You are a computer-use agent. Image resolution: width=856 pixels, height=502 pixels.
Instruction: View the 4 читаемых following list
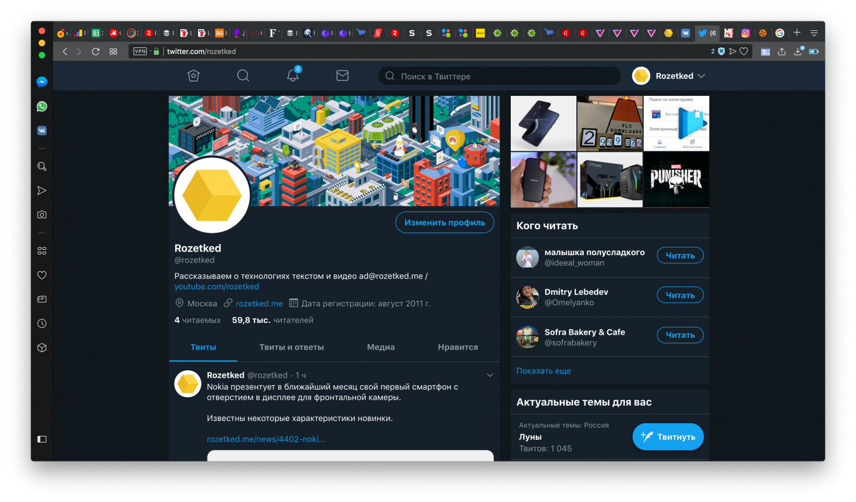point(197,320)
